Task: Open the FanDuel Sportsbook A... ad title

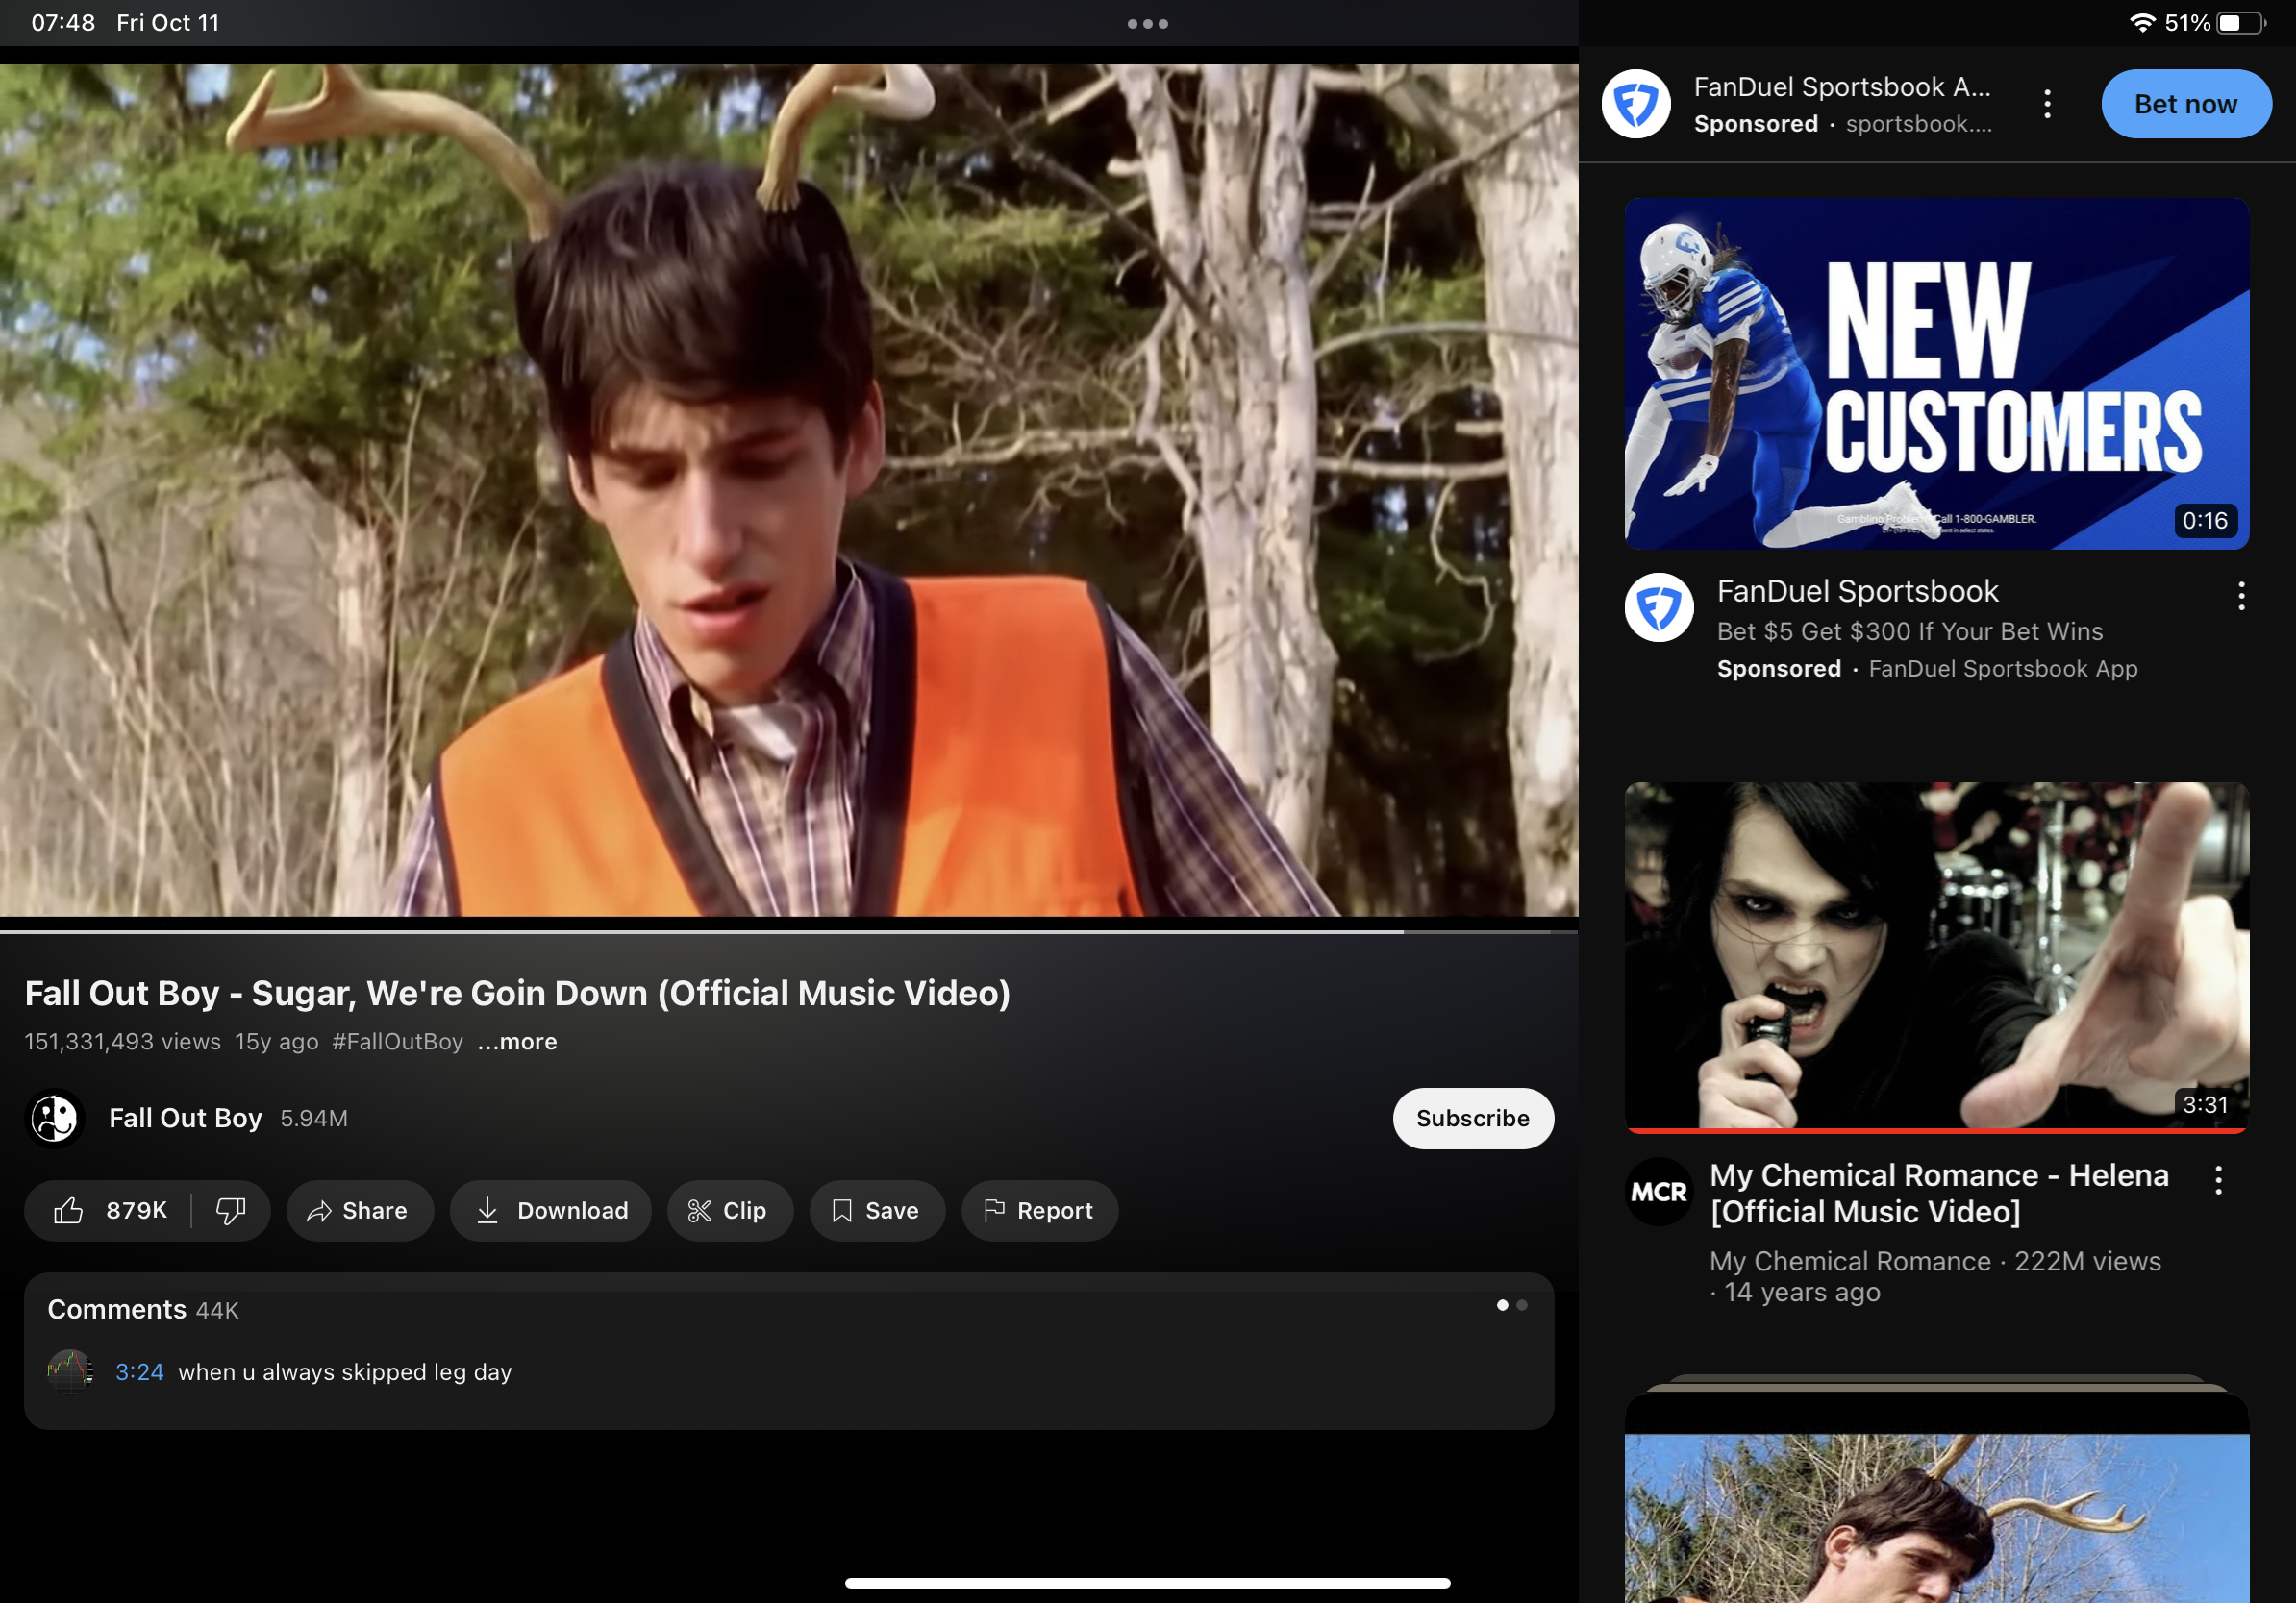Action: tap(1842, 86)
